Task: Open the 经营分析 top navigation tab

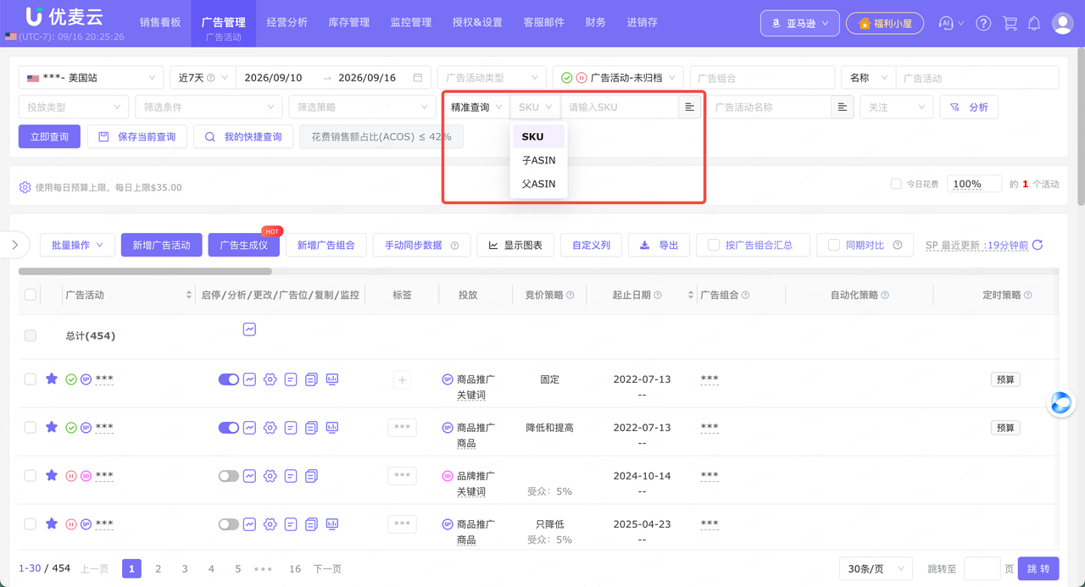Action: (x=287, y=23)
